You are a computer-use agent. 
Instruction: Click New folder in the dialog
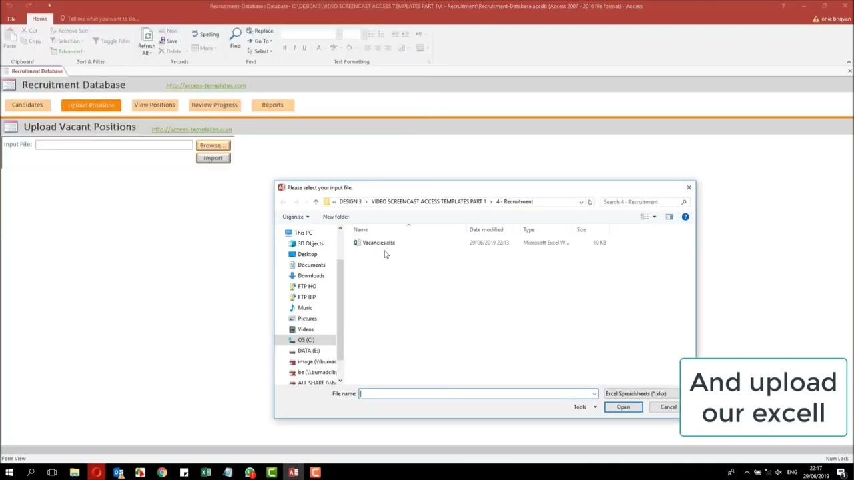[x=336, y=217]
